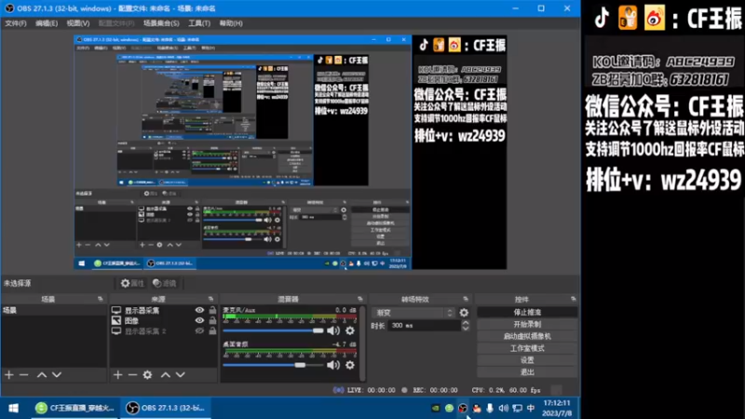Add a new scene with the plus icon in 场景 panel
Screen dimensions: 745x419
(x=9, y=375)
